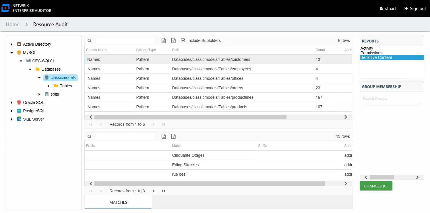Click the user icon beside stuart

[x=381, y=9]
